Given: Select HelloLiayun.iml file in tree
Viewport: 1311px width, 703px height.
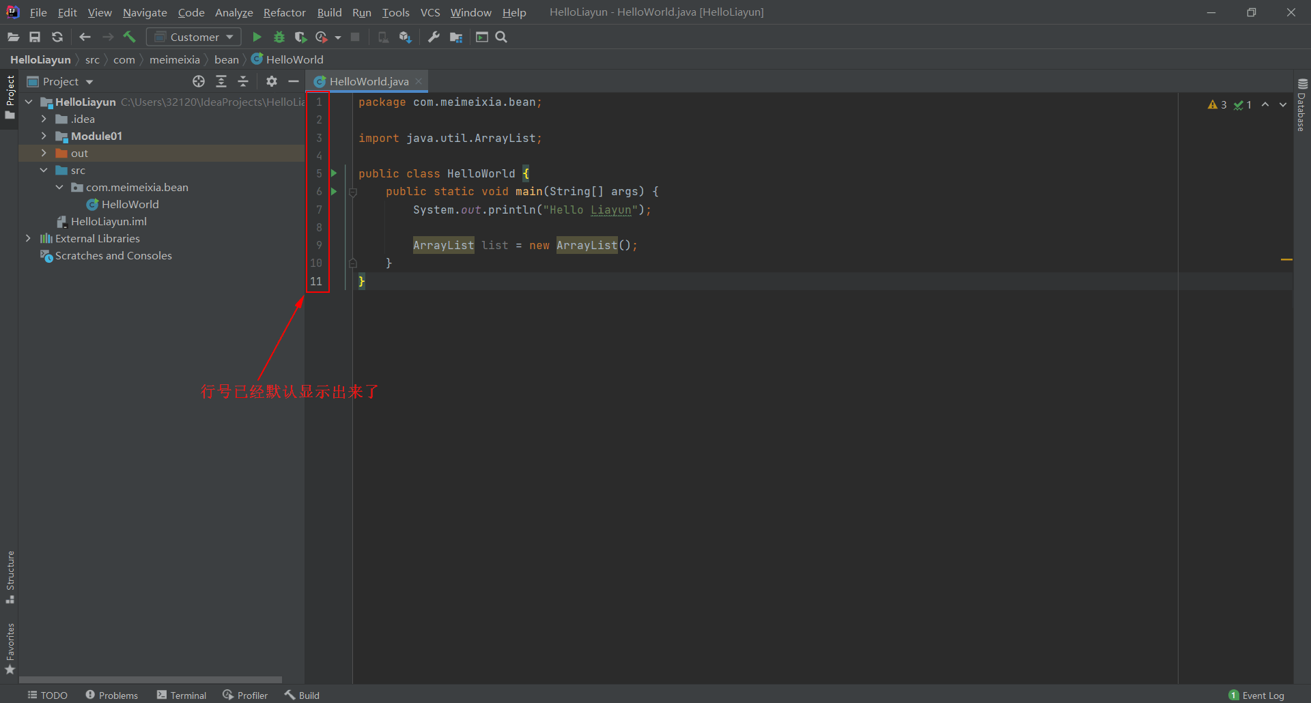Looking at the screenshot, I should pyautogui.click(x=102, y=221).
